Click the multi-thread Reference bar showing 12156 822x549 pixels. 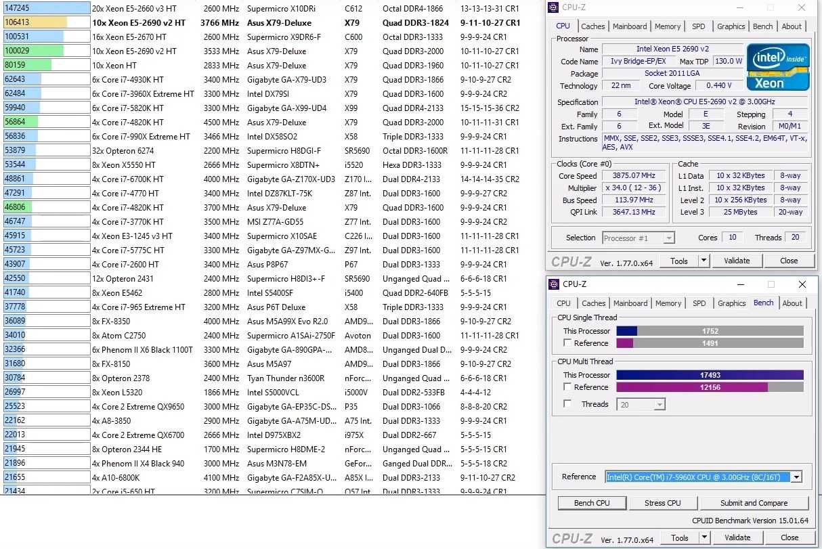(x=710, y=387)
